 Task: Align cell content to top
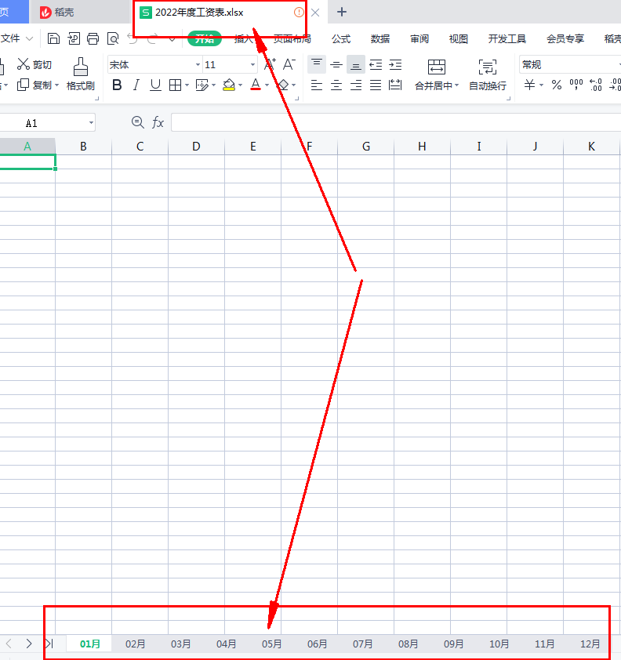(x=317, y=64)
